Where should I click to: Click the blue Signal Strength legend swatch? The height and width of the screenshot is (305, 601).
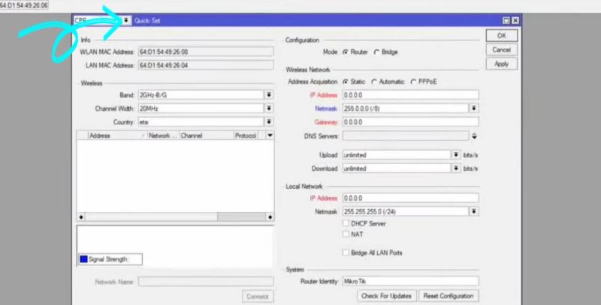(83, 259)
